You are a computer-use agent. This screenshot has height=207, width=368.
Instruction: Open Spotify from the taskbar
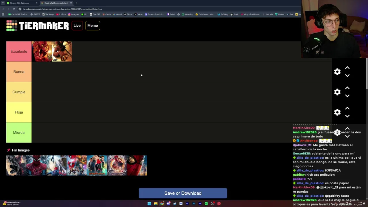tap(206, 204)
